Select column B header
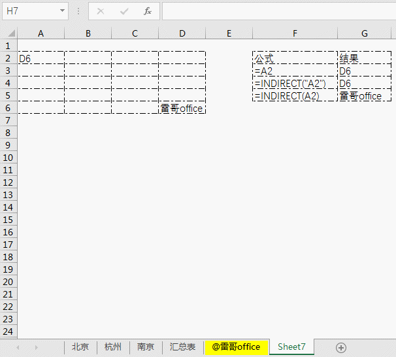Screen dimensions: 396x357 tap(88, 33)
